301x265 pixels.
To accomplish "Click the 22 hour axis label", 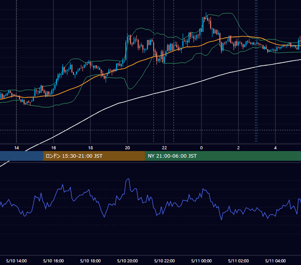I will click(x=164, y=148).
